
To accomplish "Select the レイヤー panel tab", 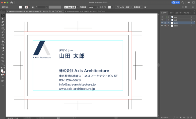I will pos(164,13).
